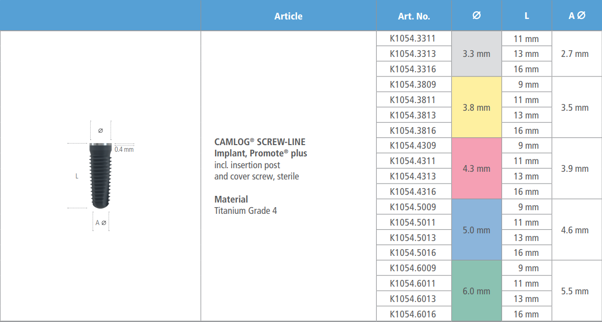The image size is (602, 322).
Task: Click the Titanium Grade 4 material text
Action: pos(245,211)
